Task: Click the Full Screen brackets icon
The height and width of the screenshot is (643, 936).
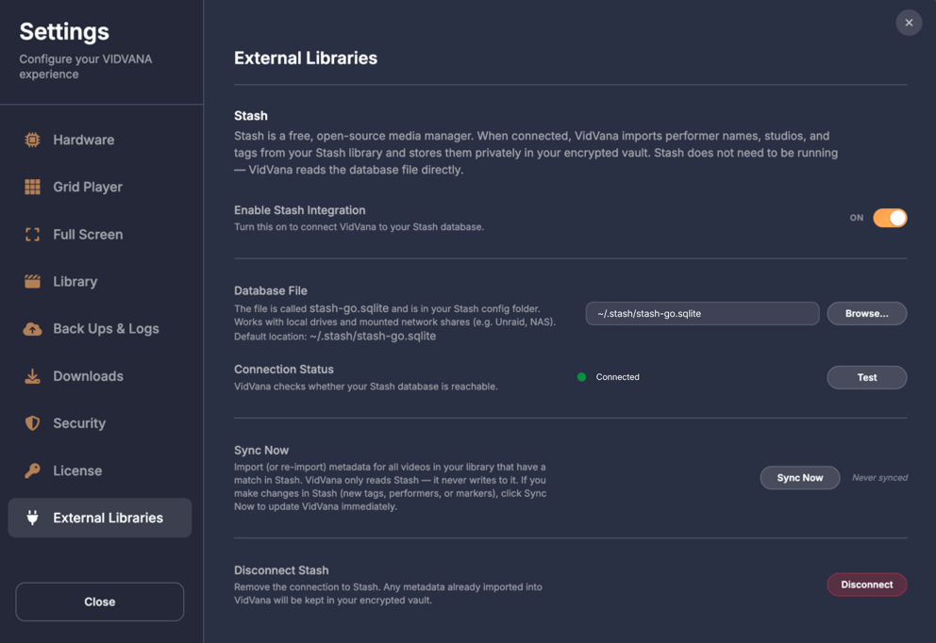Action: tap(32, 234)
